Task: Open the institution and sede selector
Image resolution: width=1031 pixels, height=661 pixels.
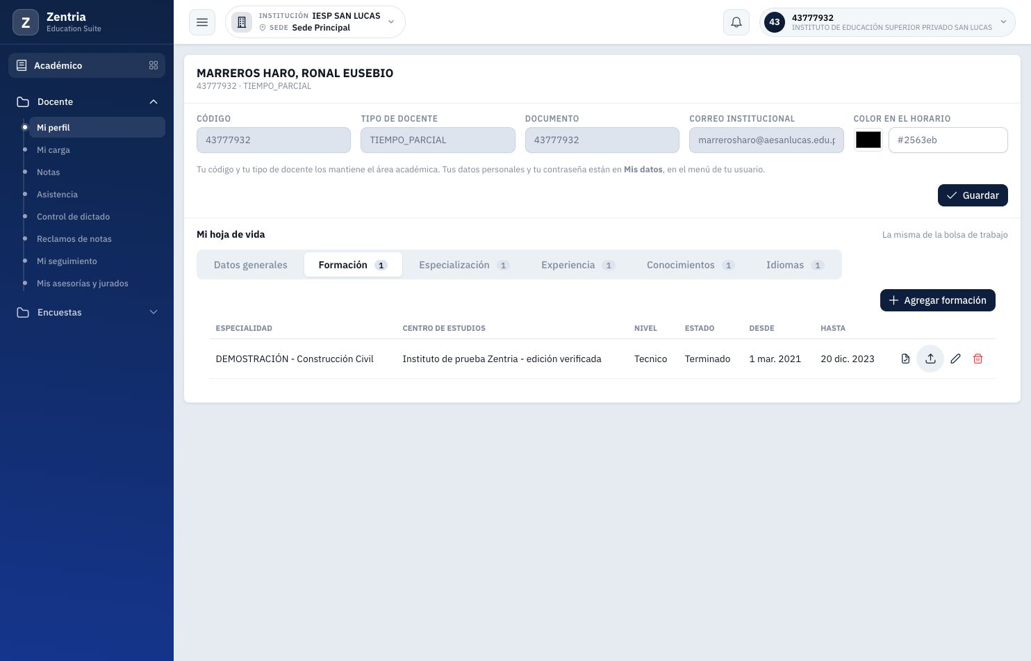Action: 315,22
